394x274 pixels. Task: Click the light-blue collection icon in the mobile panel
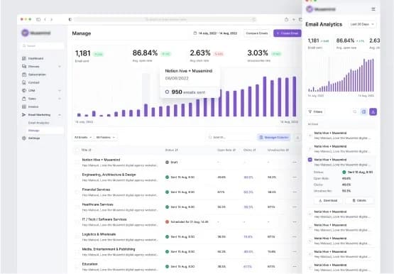coord(363,111)
